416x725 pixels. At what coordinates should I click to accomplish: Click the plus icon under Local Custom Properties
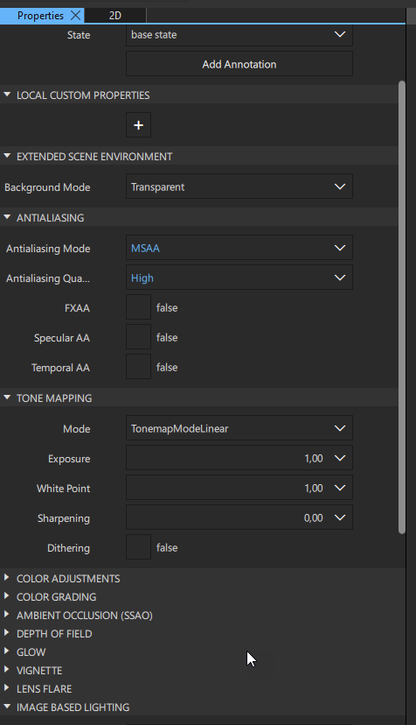(138, 125)
